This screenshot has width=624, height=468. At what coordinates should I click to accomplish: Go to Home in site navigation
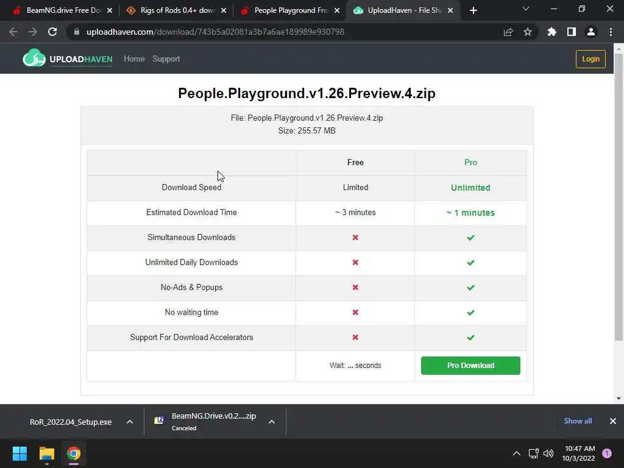tap(134, 59)
